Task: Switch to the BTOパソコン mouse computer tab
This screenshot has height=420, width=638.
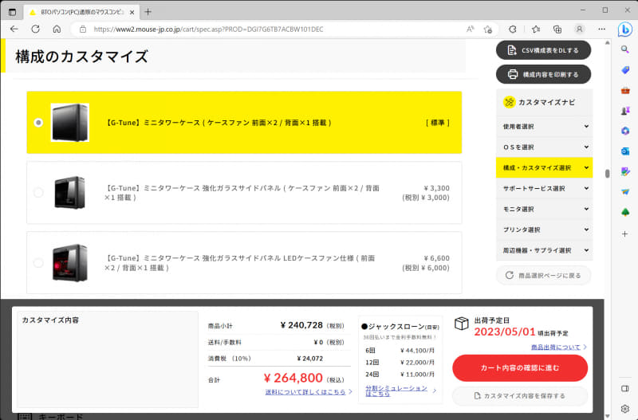Action: tap(81, 12)
